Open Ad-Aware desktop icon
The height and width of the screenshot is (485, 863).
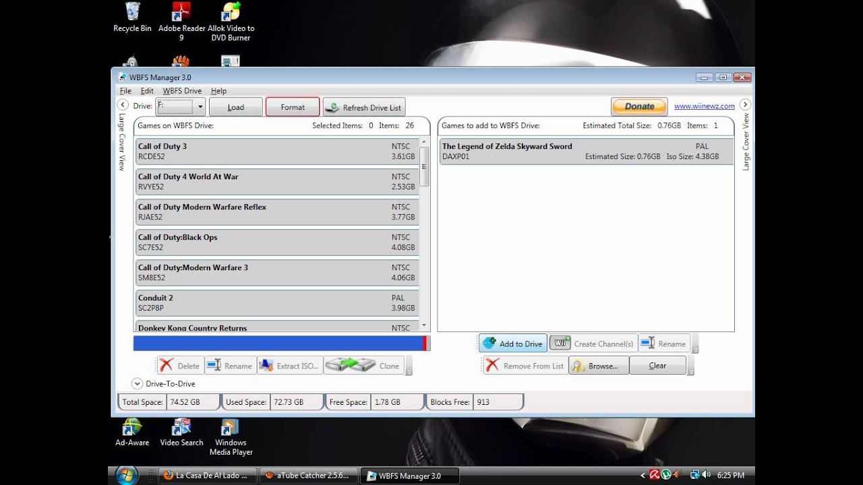[x=132, y=432]
